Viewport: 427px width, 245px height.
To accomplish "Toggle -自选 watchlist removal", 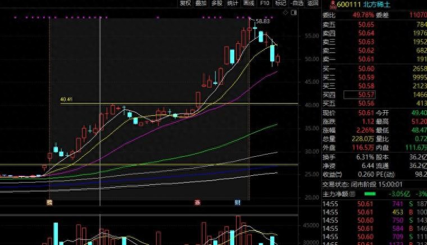I will (x=297, y=3).
